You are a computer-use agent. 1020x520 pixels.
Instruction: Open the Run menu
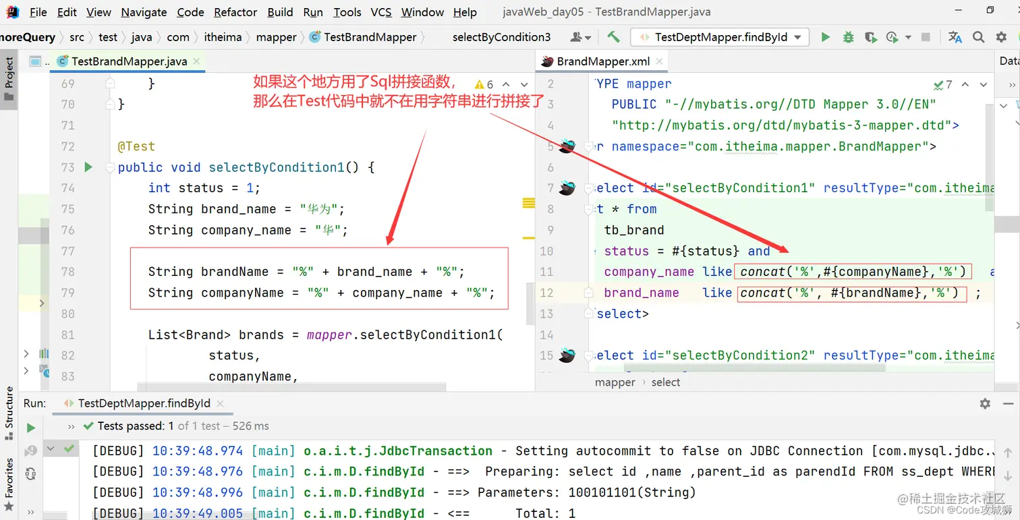313,12
